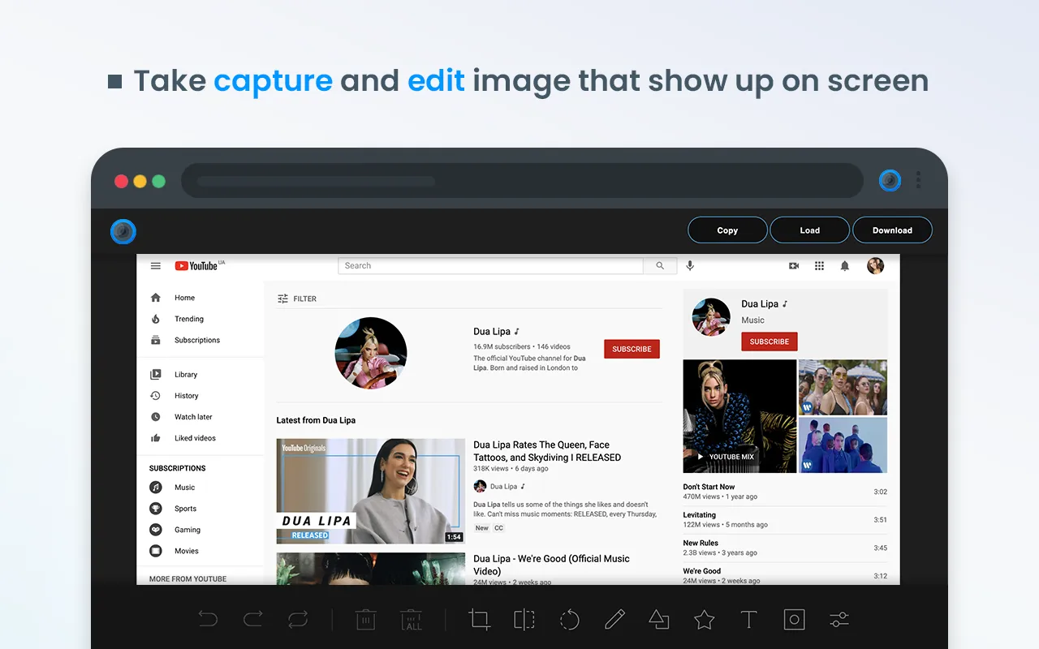Open the browser three-dot menu
Image resolution: width=1039 pixels, height=649 pixels.
click(x=919, y=180)
